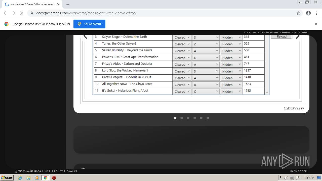
Task: Click the browser back arrow
Action: pos(6,13)
